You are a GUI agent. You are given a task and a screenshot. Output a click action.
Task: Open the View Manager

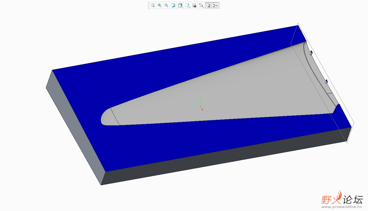point(194,5)
